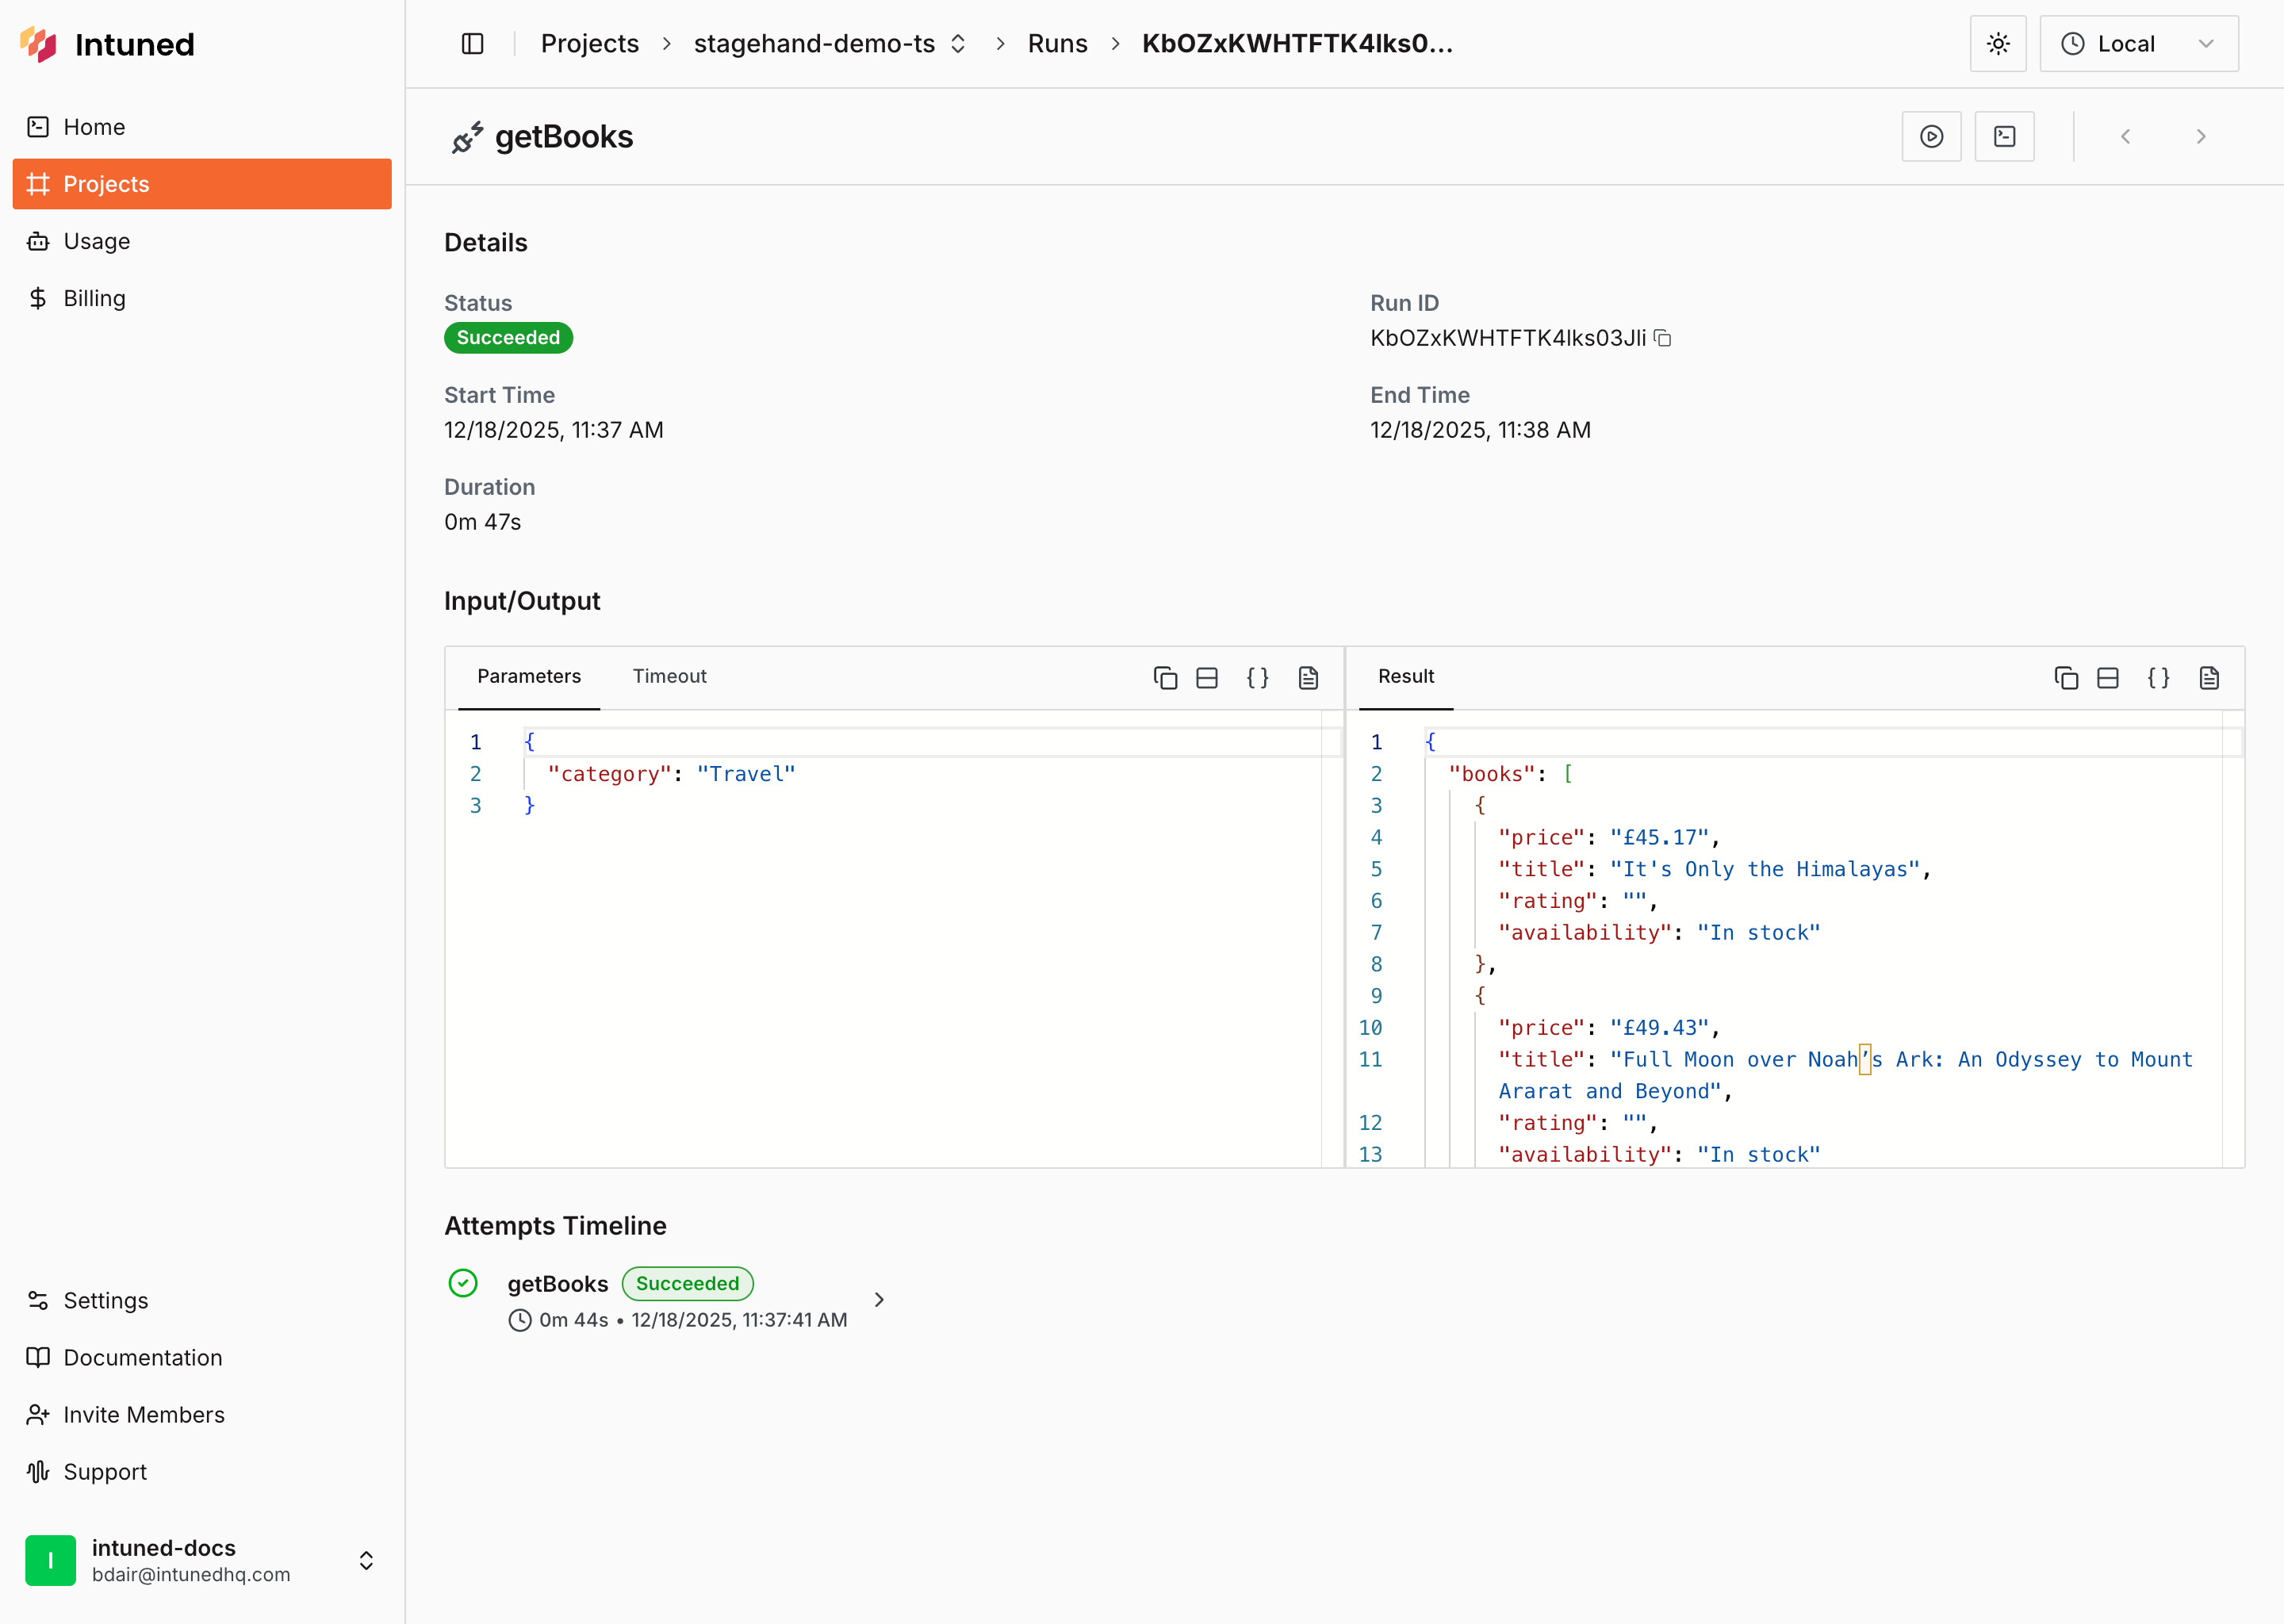Viewport: 2284px width, 1624px height.
Task: Switch to the Timeout tab
Action: click(x=669, y=676)
